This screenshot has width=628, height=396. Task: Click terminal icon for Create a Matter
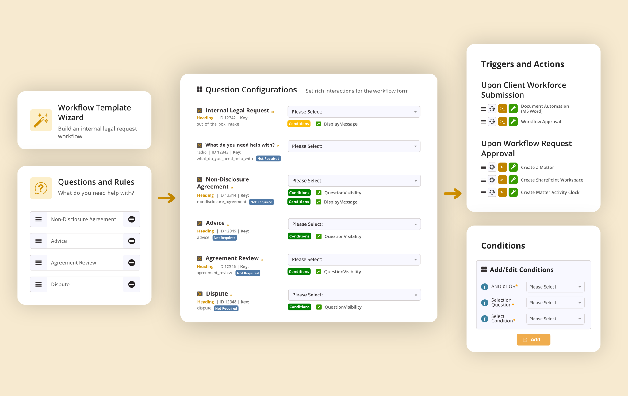[503, 167]
